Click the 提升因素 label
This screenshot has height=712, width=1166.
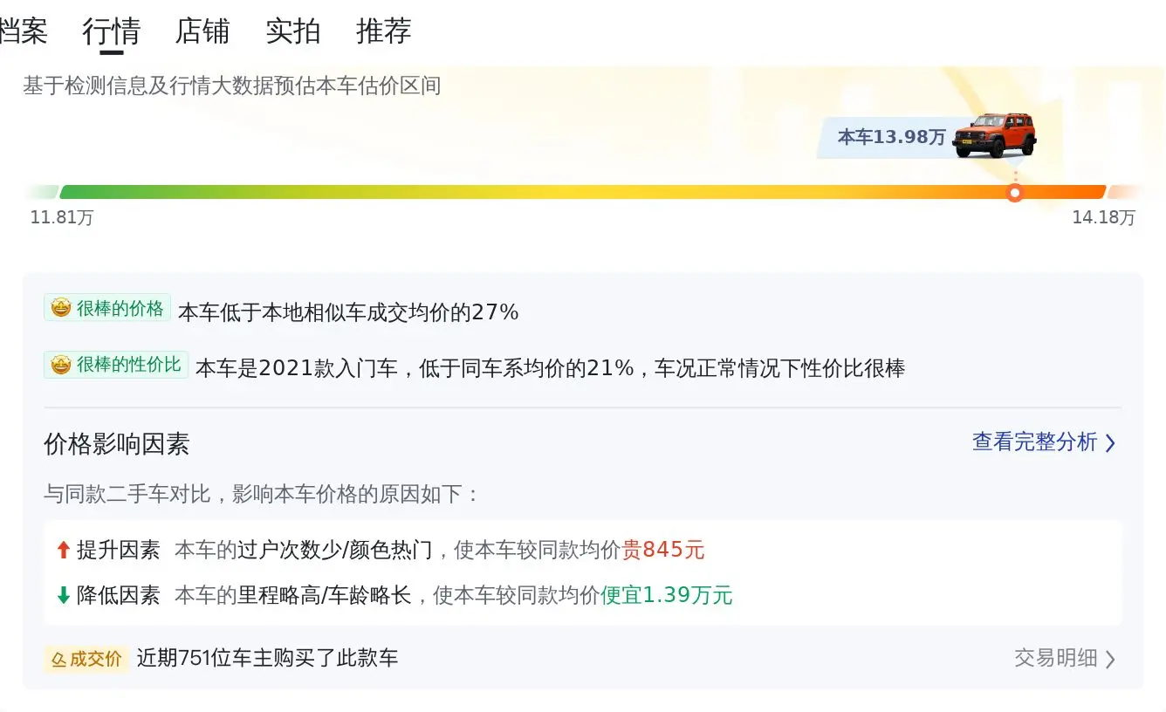pos(119,550)
